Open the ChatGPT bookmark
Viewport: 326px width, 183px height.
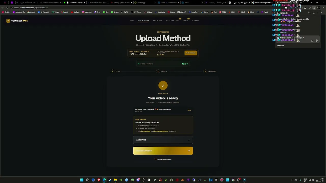tap(182, 12)
